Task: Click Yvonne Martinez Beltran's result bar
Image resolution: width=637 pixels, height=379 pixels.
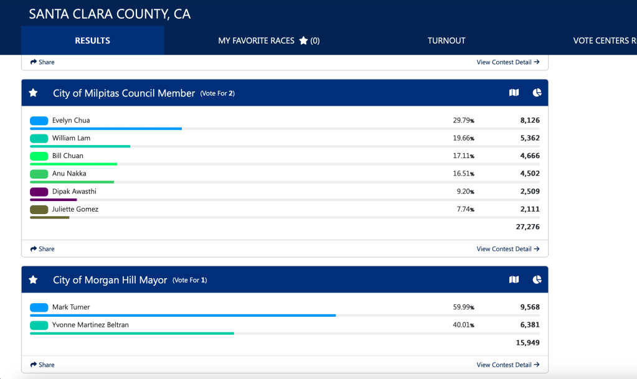Action: click(x=132, y=333)
